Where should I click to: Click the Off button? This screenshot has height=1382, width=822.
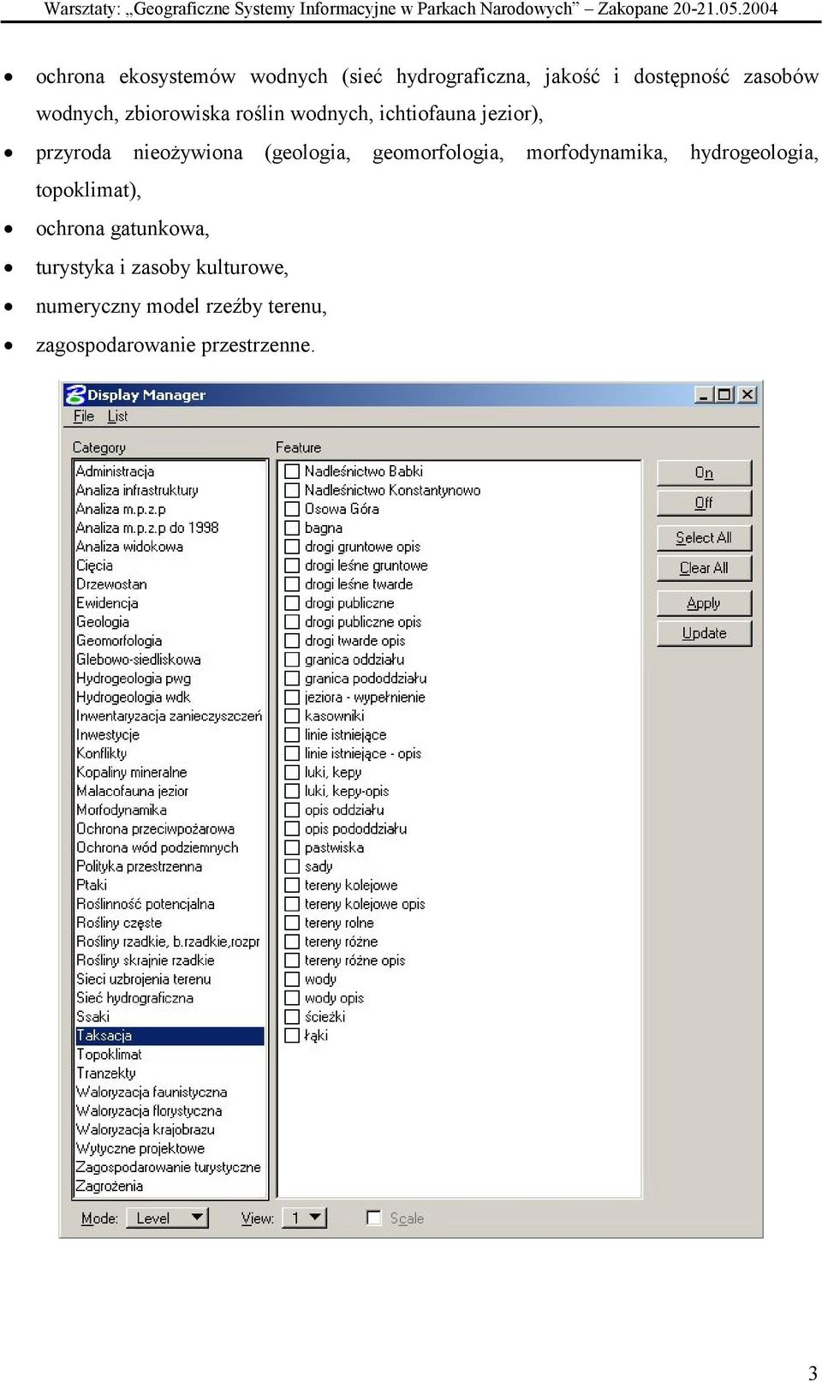point(704,503)
